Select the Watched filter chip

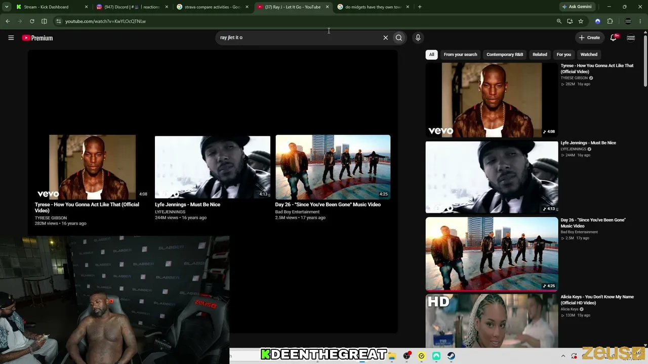589,55
